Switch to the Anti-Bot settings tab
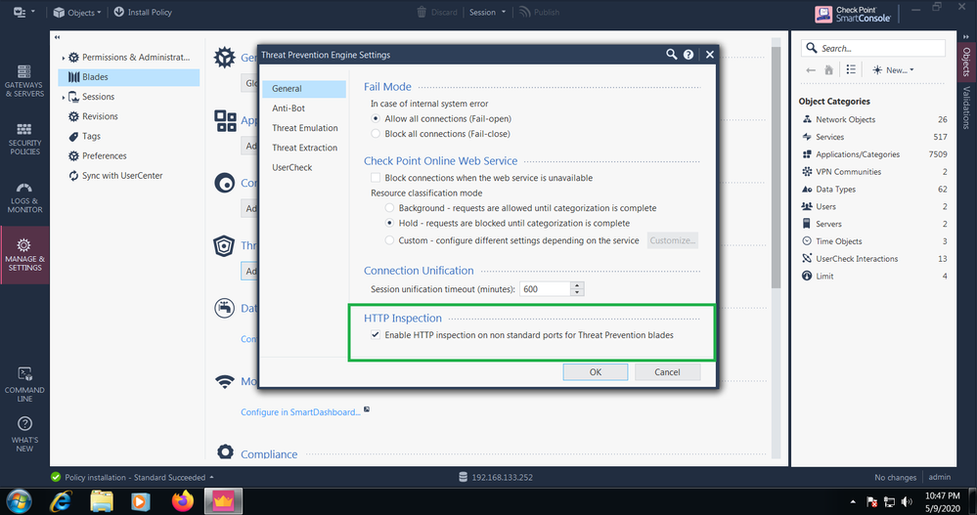This screenshot has width=977, height=515. point(289,108)
